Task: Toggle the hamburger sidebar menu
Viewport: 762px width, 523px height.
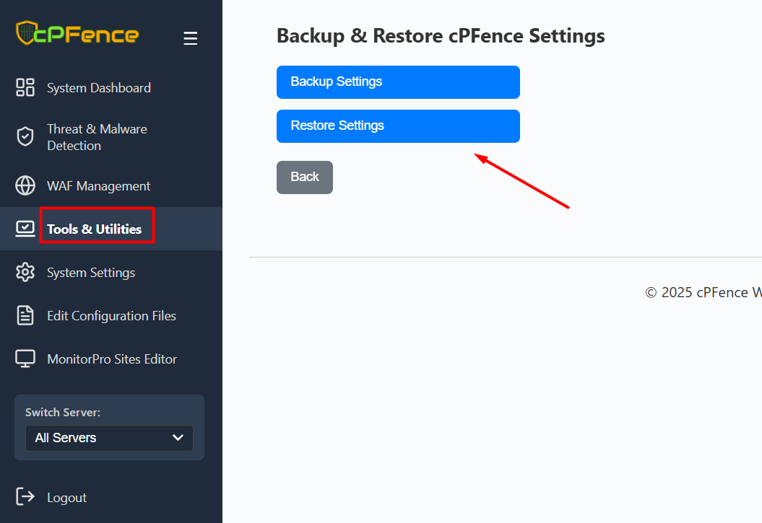Action: (191, 38)
